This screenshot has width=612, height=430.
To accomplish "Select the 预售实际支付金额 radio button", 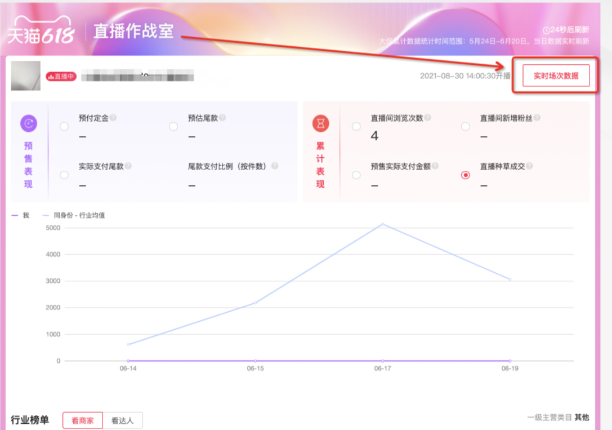I will click(356, 175).
